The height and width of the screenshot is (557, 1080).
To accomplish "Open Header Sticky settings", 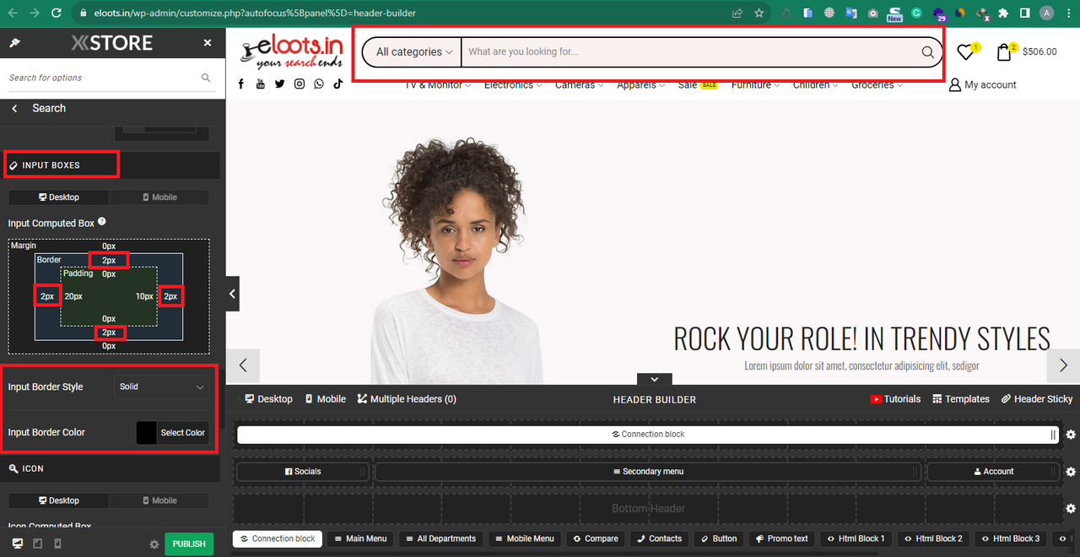I will click(1037, 399).
